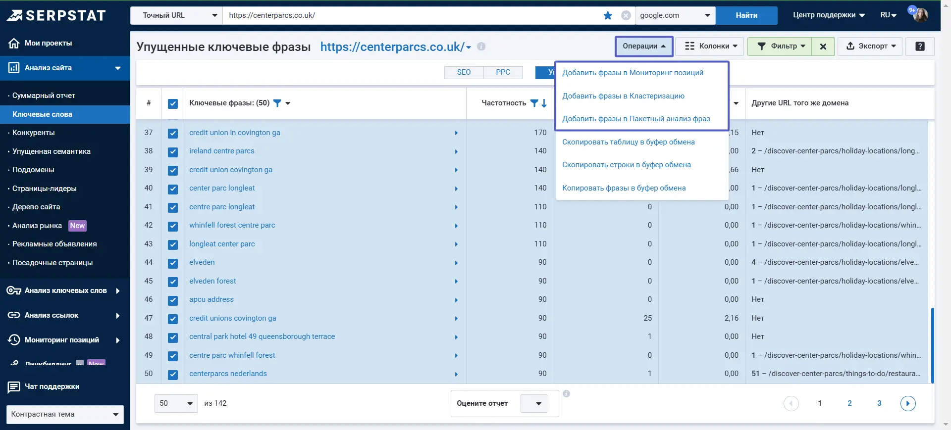Open details arrow for 'elveden forest' keyword
951x430 pixels.
pyautogui.click(x=456, y=282)
